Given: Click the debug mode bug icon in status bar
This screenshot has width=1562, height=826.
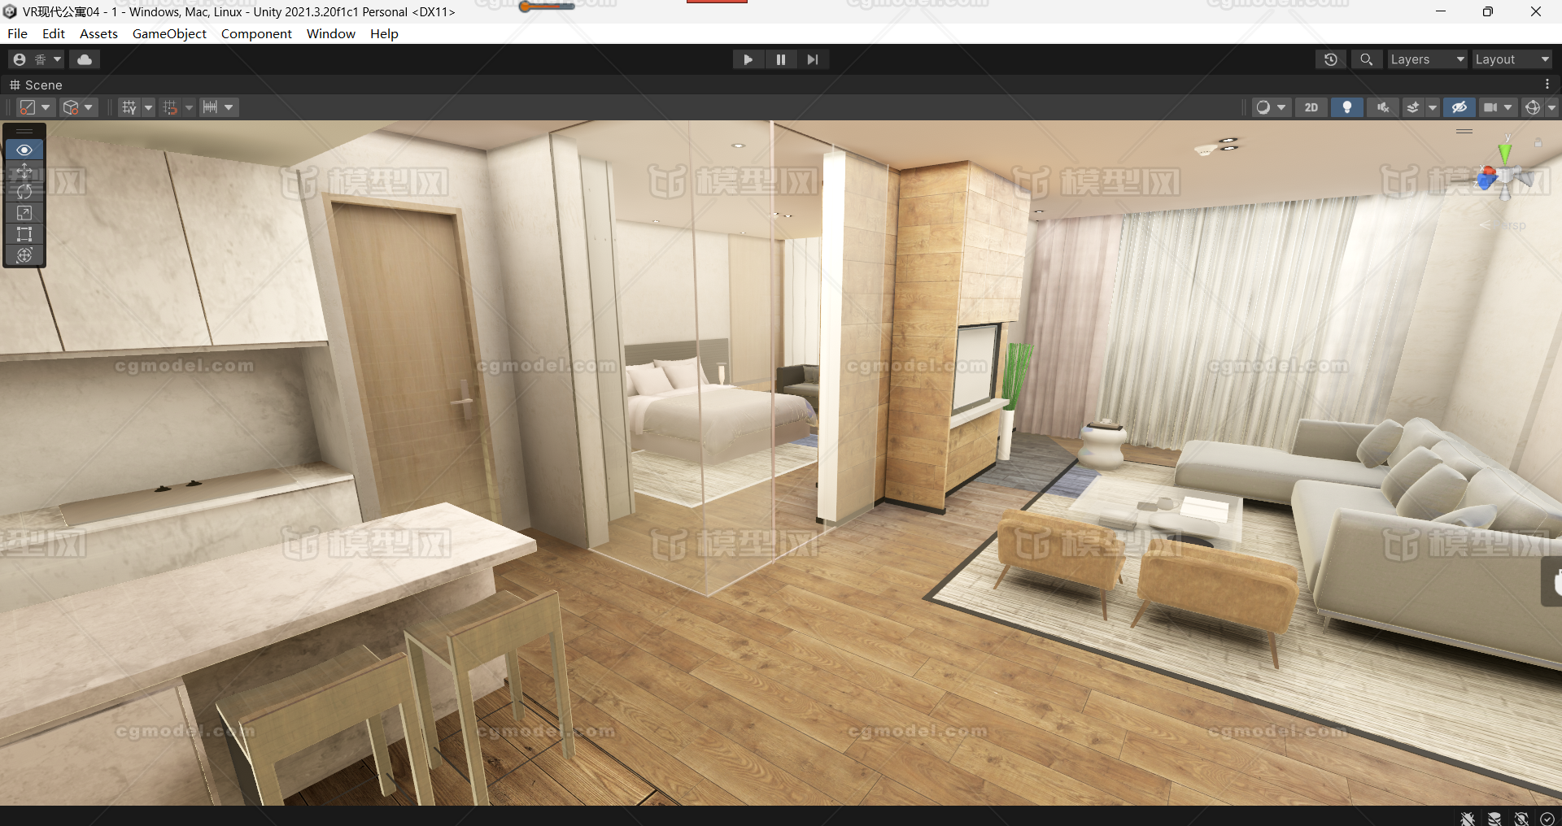Looking at the screenshot, I should click(x=1468, y=818).
